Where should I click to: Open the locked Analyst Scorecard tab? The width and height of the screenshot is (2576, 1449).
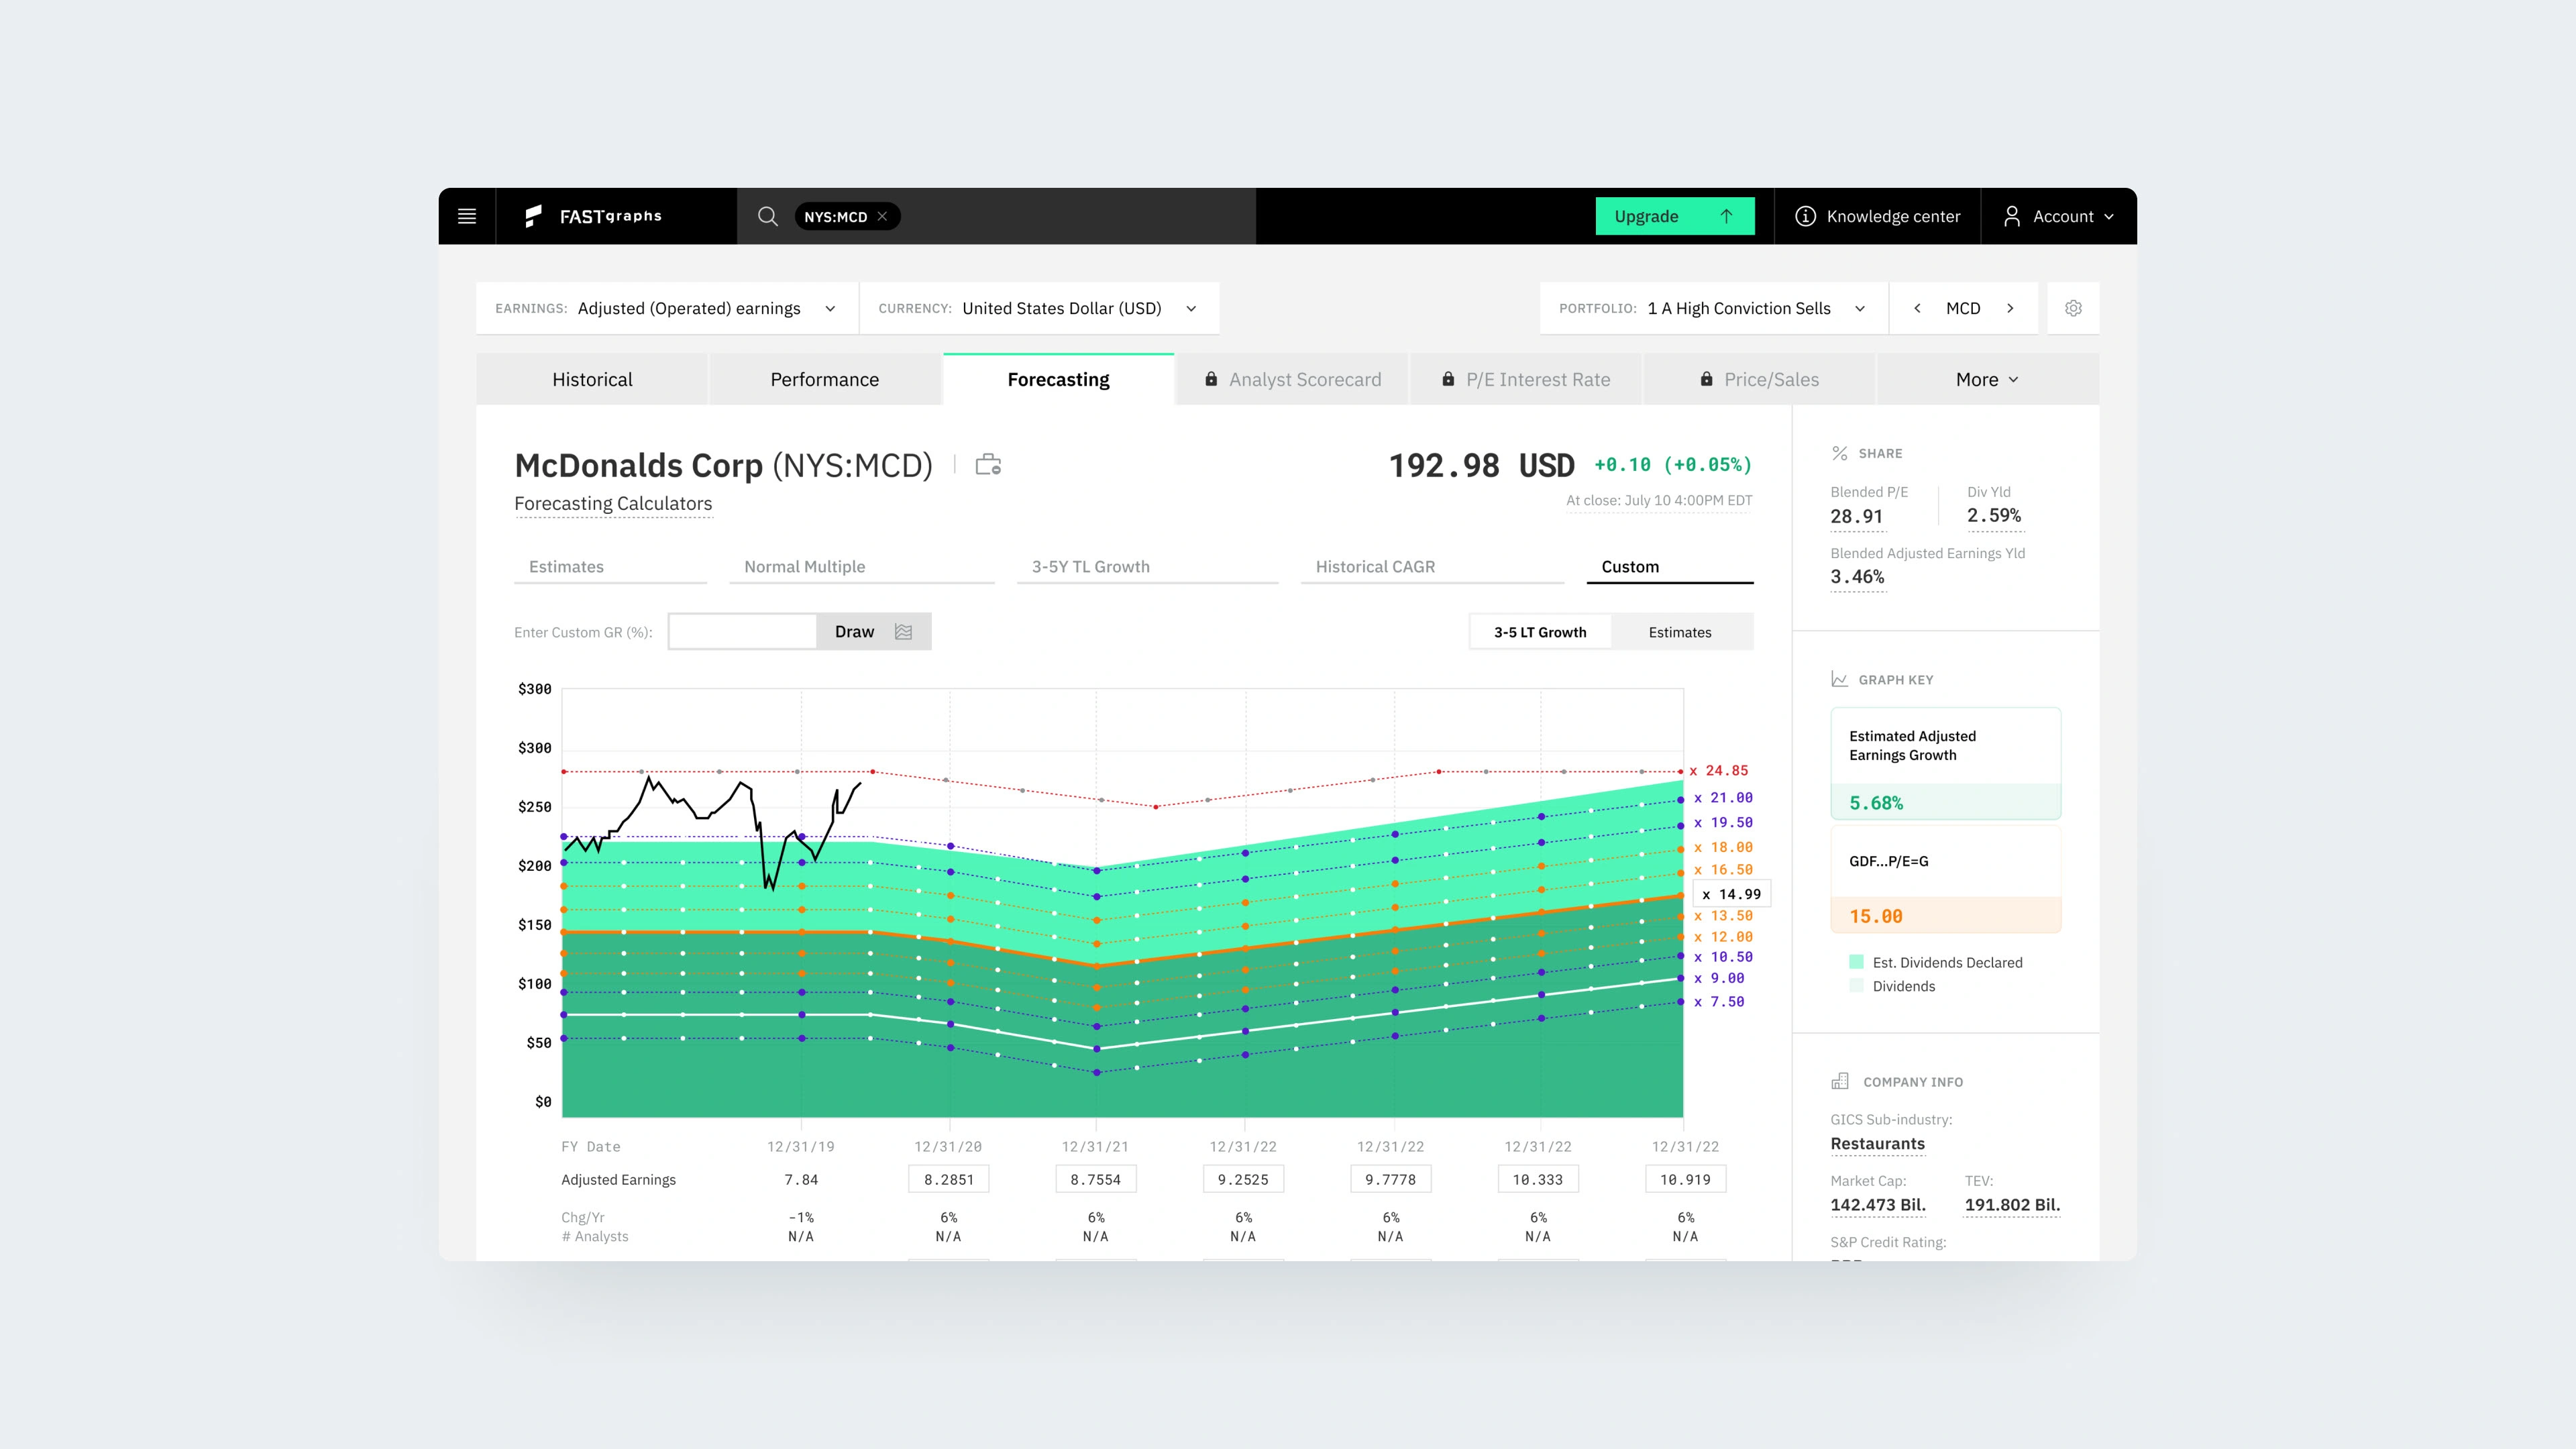pyautogui.click(x=1292, y=379)
